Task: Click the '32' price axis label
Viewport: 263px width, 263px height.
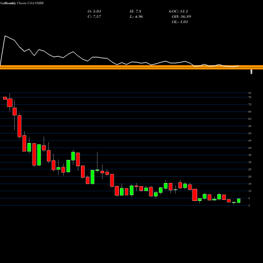Action: coord(250,162)
